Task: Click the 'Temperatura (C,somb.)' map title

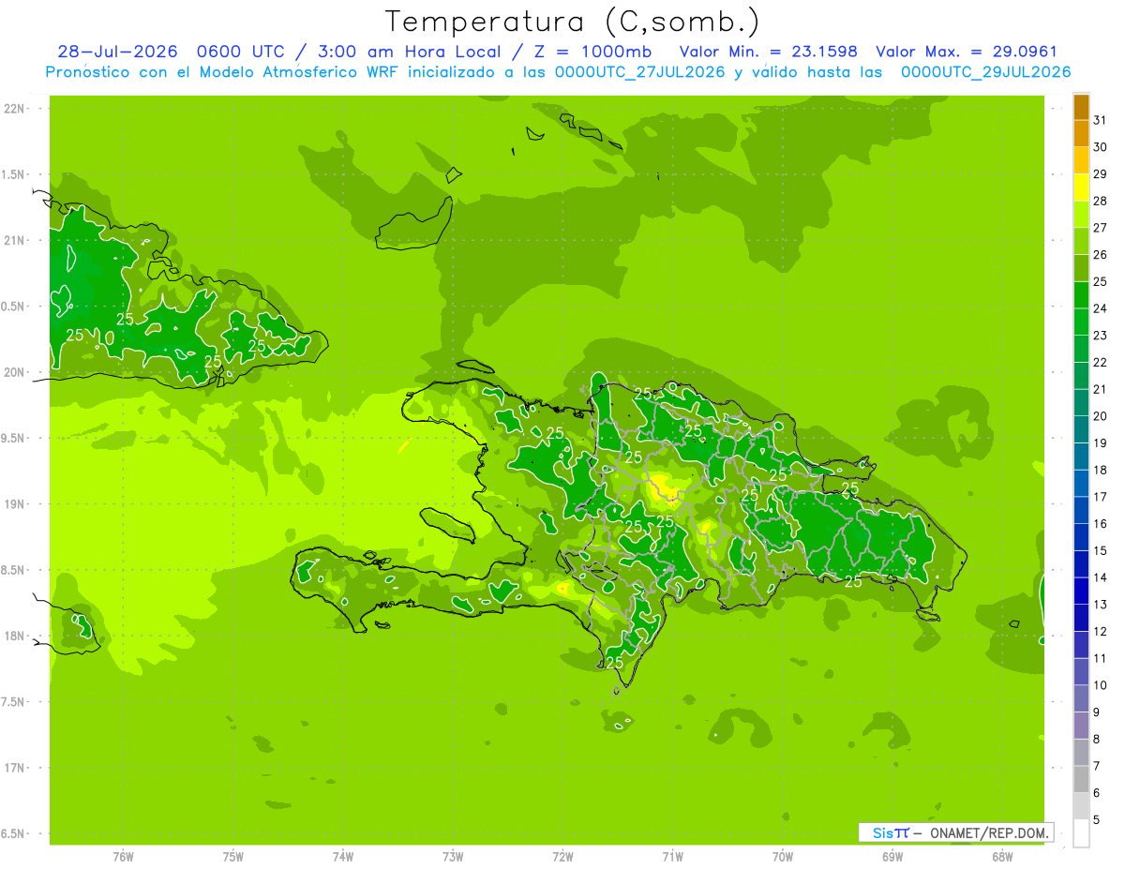Action: tap(572, 21)
